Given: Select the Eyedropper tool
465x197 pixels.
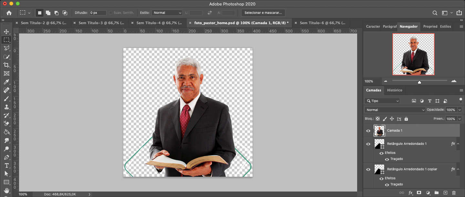Looking at the screenshot, I should pyautogui.click(x=6, y=82).
